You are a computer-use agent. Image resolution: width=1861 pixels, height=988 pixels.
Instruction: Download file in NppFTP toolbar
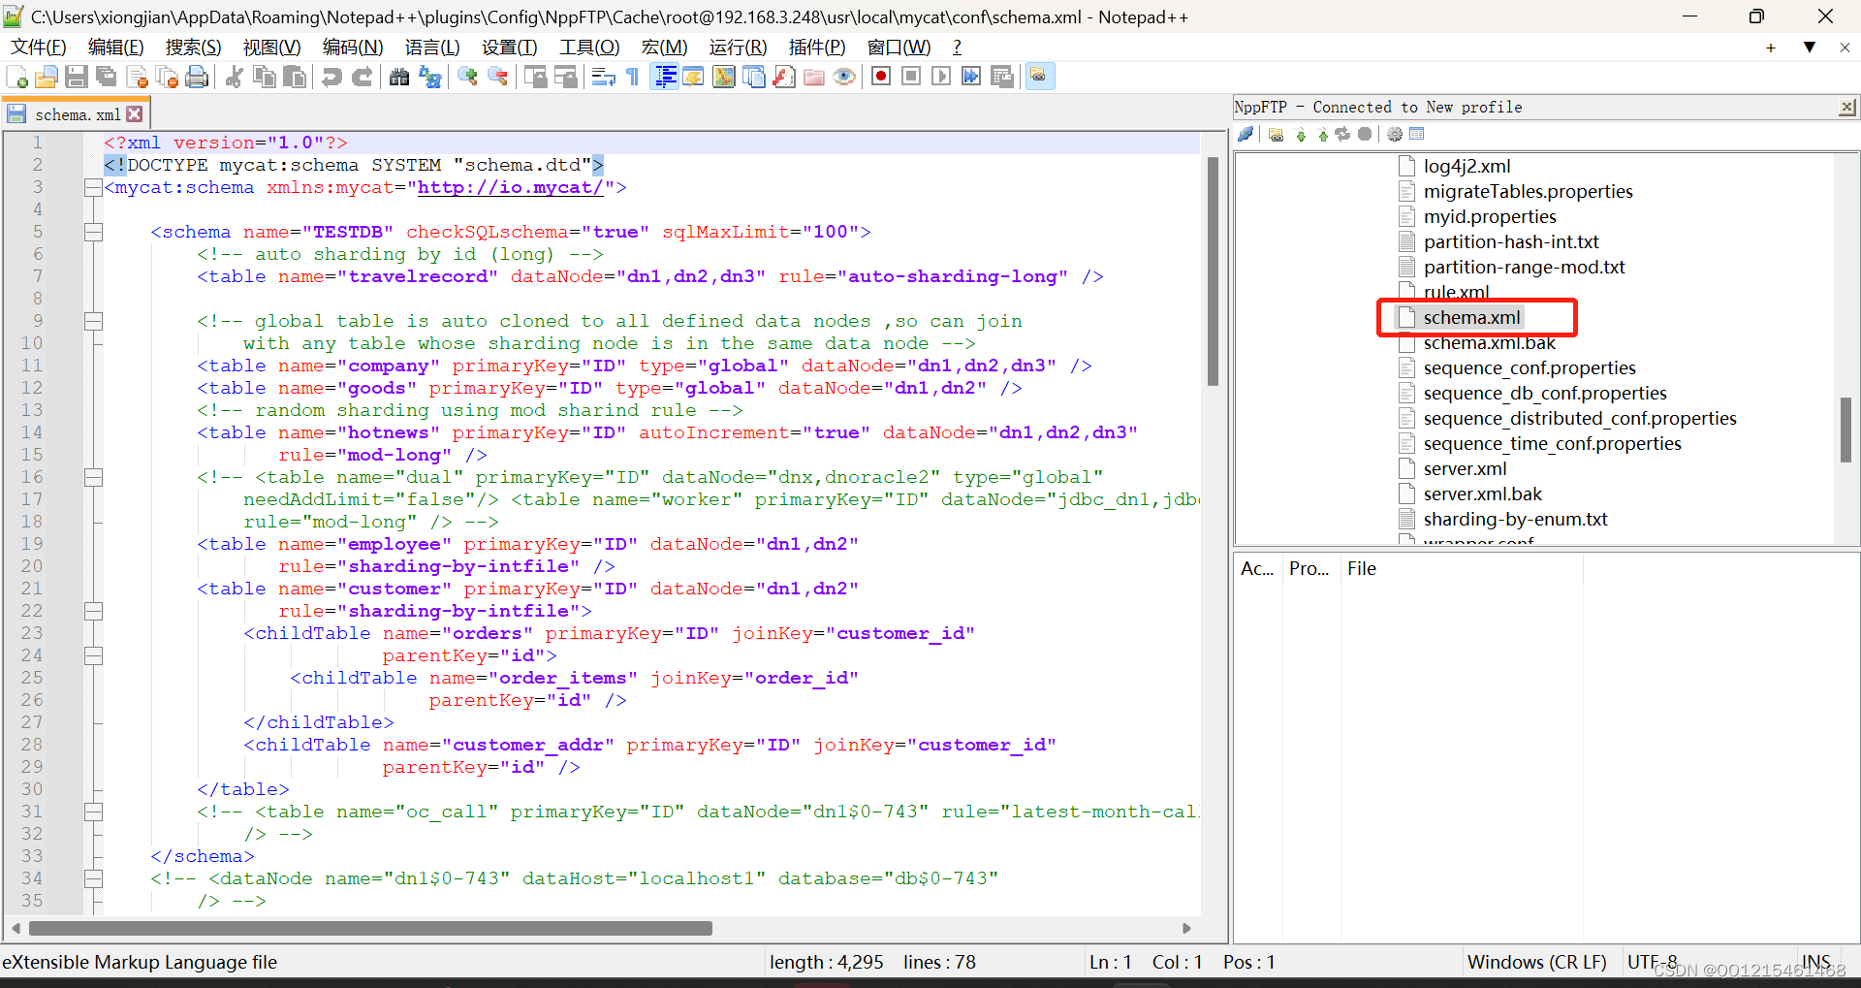(x=1301, y=134)
